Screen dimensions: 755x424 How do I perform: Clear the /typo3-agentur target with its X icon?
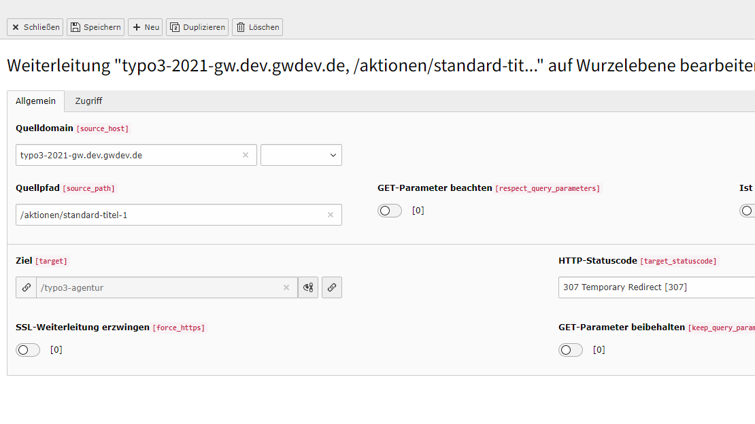point(286,287)
